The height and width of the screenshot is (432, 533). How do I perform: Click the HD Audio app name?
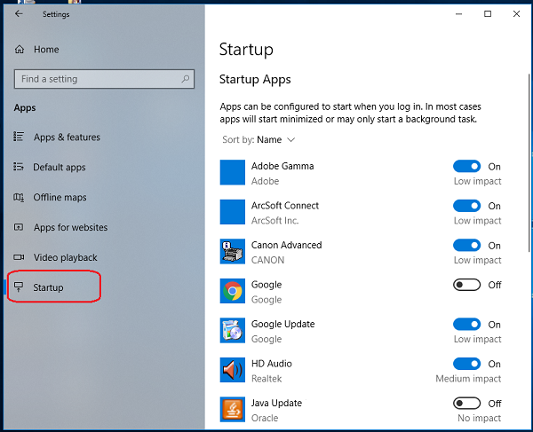pos(272,364)
